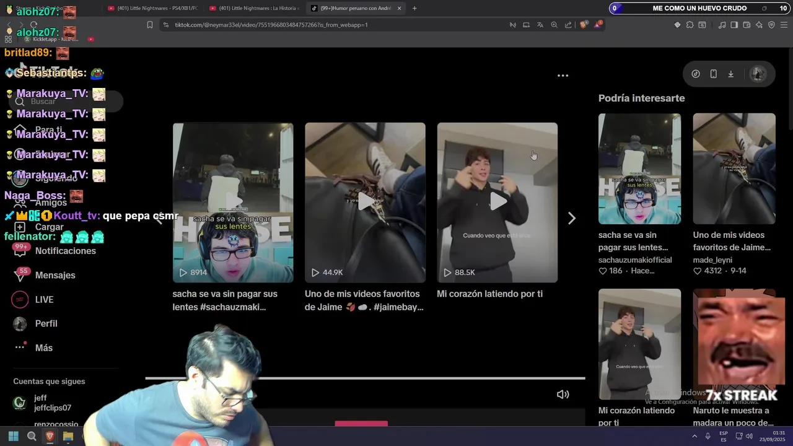The image size is (793, 446).
Task: Expand the Más sidebar menu
Action: click(x=34, y=348)
